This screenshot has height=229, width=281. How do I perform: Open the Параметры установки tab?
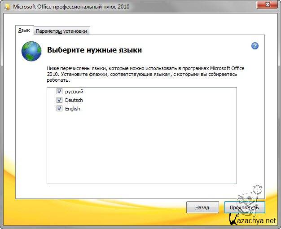tap(62, 31)
